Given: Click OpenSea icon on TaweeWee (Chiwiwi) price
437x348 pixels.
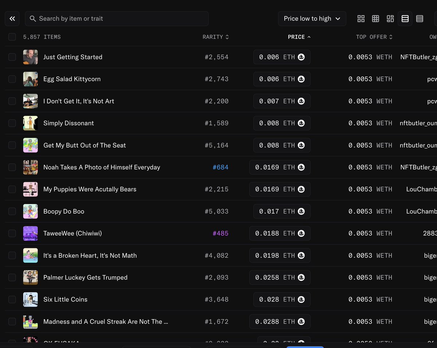Looking at the screenshot, I should [x=301, y=233].
